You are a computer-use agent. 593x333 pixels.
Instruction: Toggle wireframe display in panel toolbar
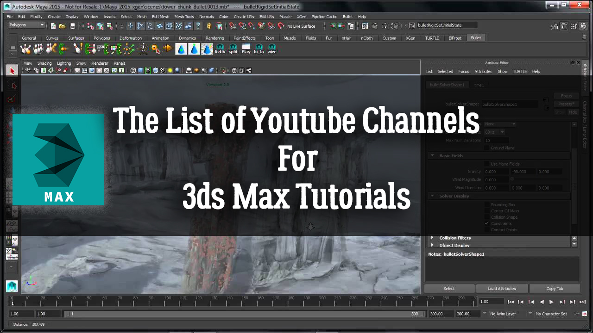click(x=133, y=70)
